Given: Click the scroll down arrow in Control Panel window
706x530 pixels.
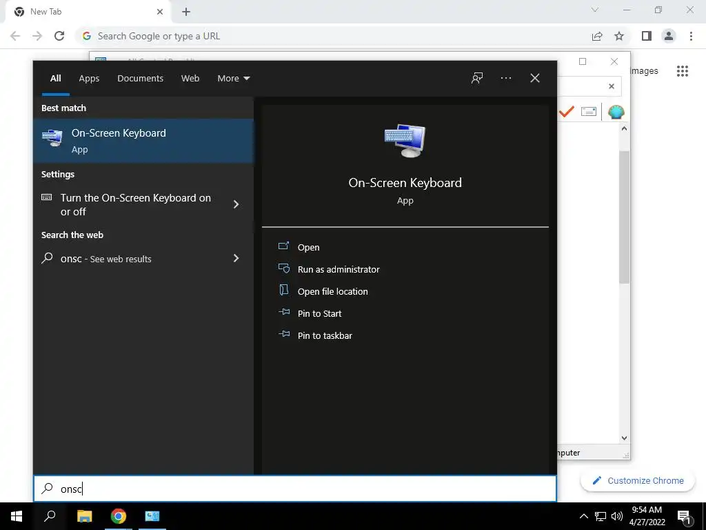Looking at the screenshot, I should (x=623, y=438).
